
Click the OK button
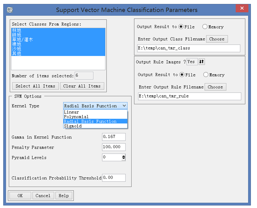pos(20,195)
